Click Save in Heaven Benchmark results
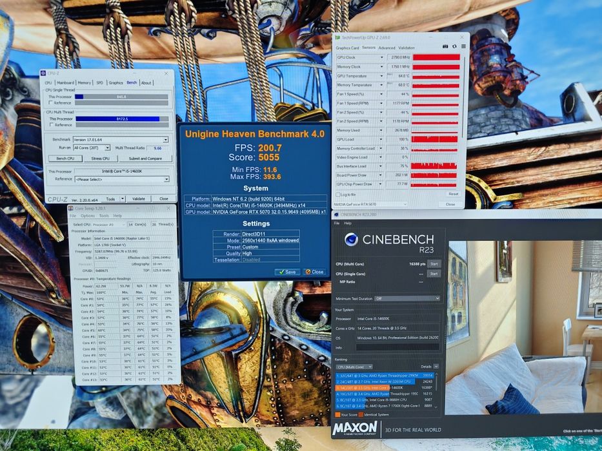Image resolution: width=602 pixels, height=451 pixels. pos(287,272)
